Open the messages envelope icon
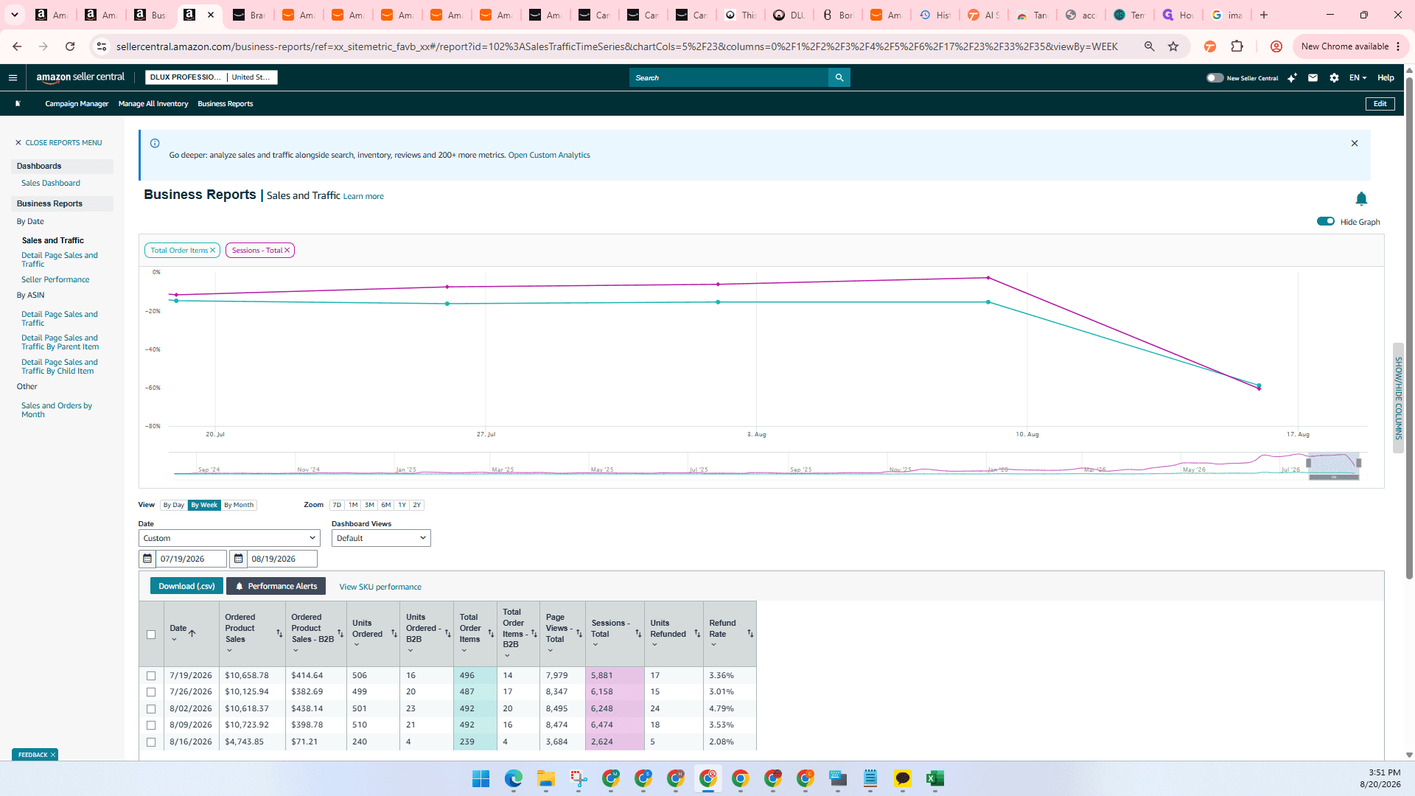Screen dimensions: 1415x796 1313,77
